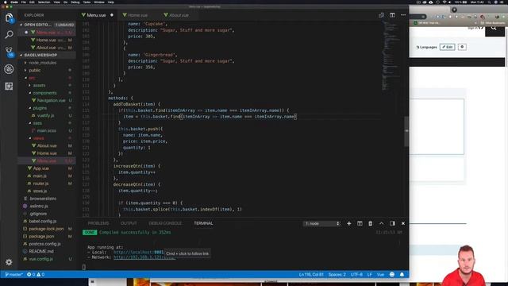Switch to the OUTPUT panel tab
This screenshot has width=508, height=286.
click(x=129, y=223)
